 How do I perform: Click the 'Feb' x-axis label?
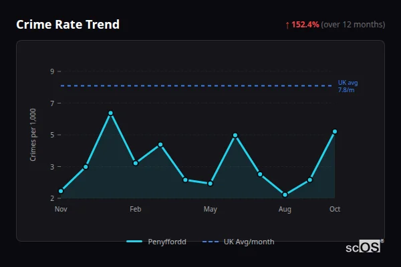(x=136, y=209)
